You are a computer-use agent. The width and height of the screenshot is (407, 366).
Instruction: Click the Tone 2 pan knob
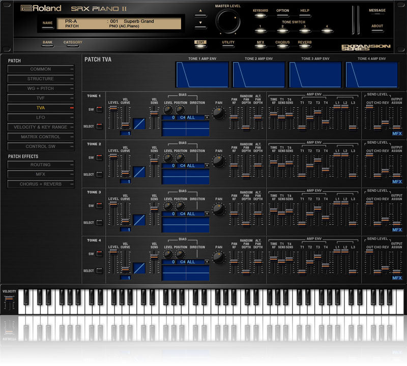(x=219, y=162)
